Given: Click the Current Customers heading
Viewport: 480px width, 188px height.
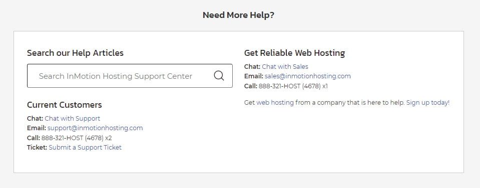Looking at the screenshot, I should (64, 105).
